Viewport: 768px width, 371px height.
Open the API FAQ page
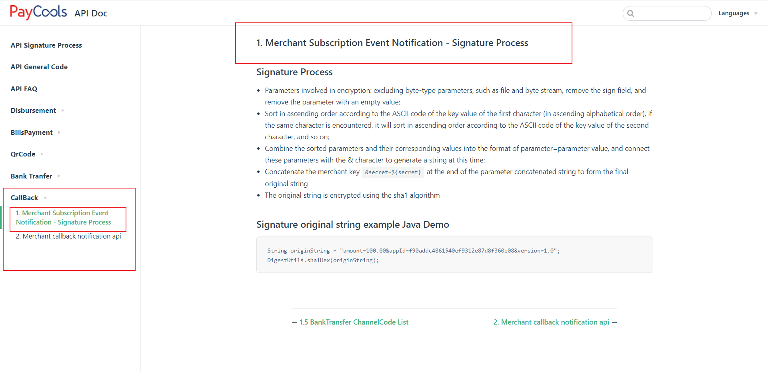pos(24,89)
